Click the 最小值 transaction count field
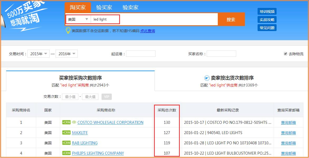 tap(70, 97)
